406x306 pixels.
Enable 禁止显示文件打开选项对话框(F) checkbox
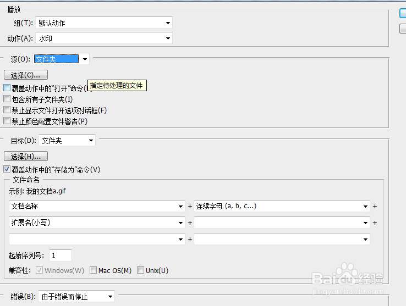tap(7, 110)
